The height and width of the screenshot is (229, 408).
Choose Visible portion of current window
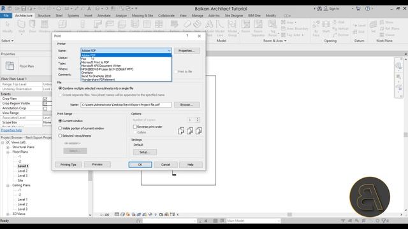point(60,128)
